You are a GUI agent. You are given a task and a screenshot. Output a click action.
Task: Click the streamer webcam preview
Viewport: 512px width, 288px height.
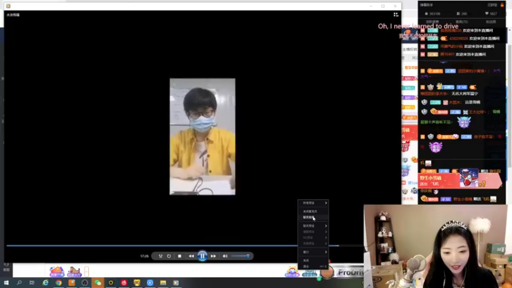coord(436,246)
